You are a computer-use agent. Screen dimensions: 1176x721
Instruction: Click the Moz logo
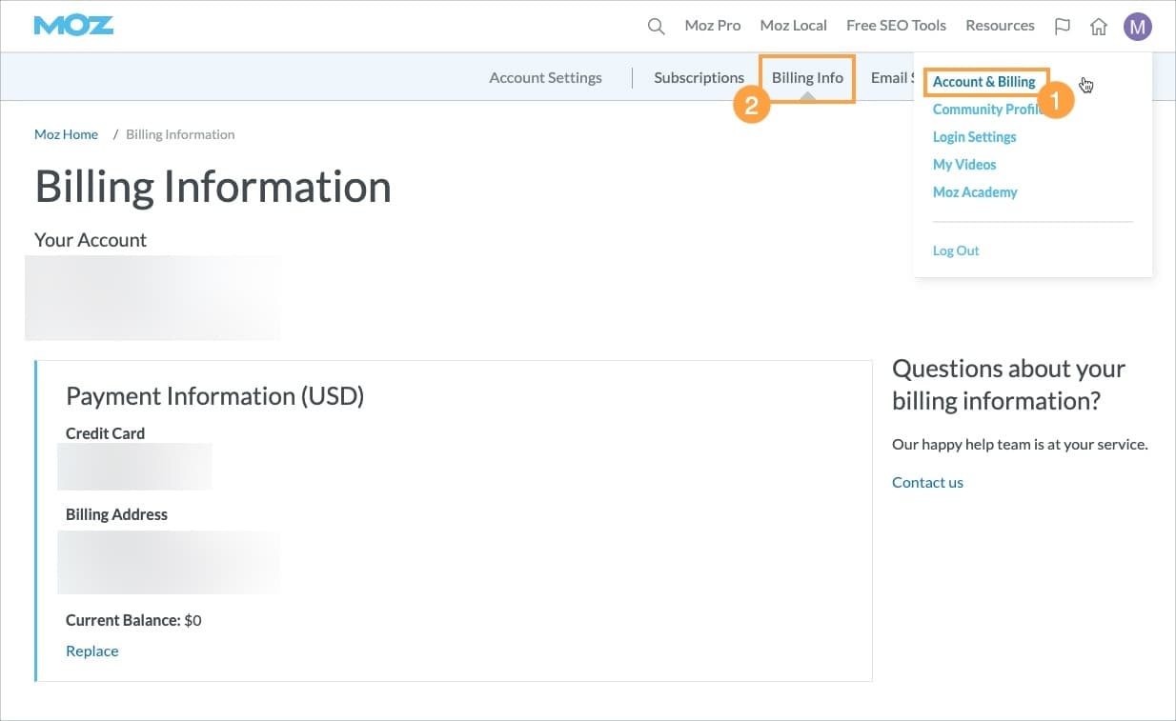(x=72, y=26)
